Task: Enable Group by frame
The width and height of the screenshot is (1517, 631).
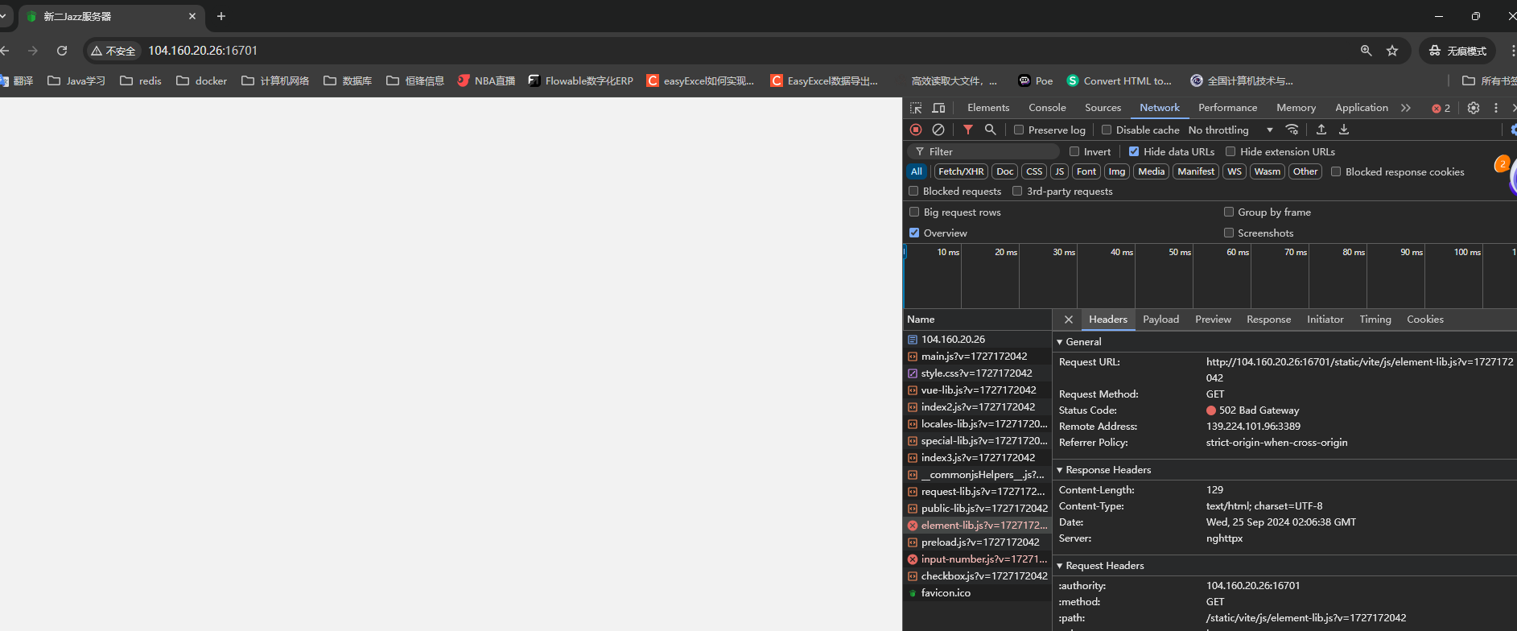Action: [x=1229, y=212]
